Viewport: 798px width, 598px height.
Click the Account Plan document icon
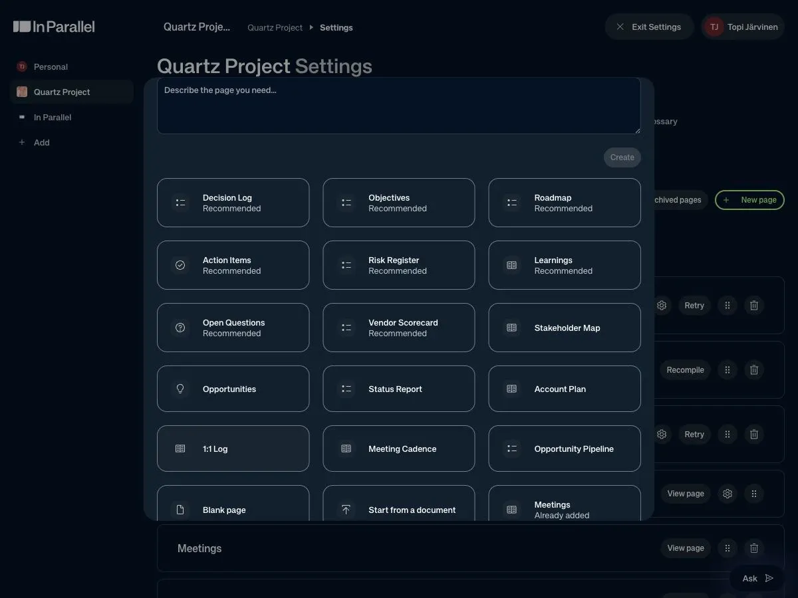click(x=511, y=389)
